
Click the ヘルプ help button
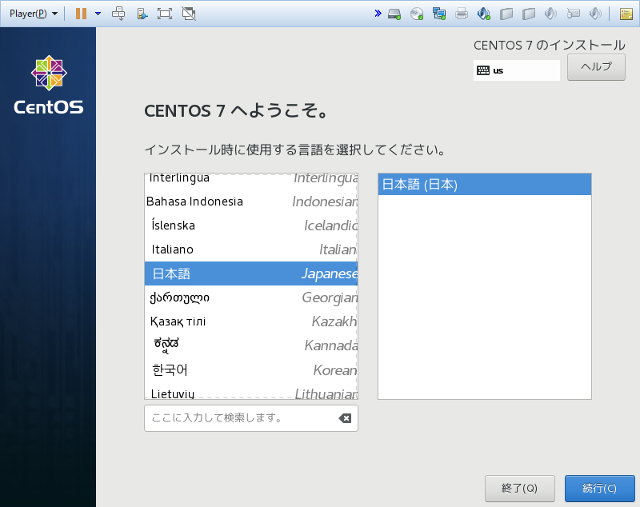point(596,67)
